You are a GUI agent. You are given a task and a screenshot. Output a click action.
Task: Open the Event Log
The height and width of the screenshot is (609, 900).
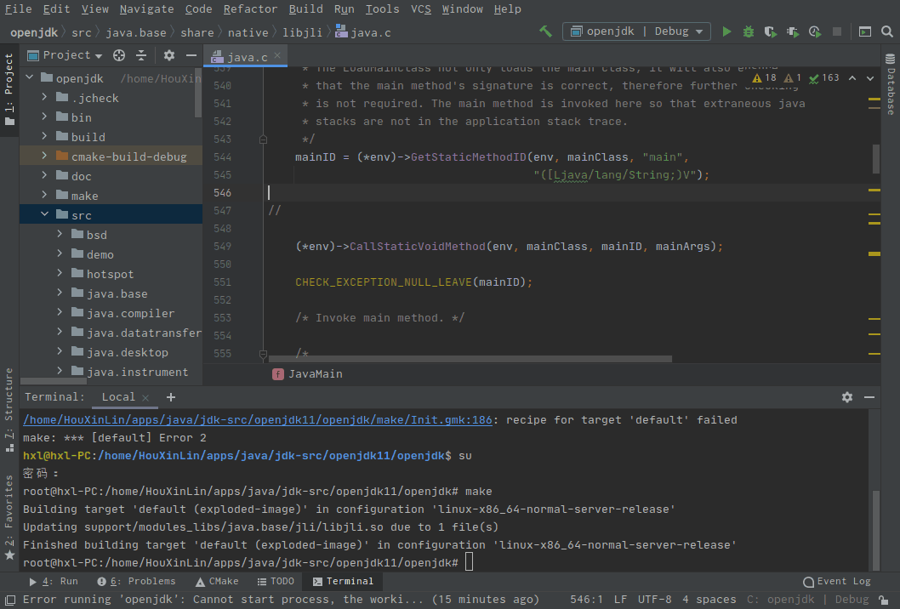837,582
